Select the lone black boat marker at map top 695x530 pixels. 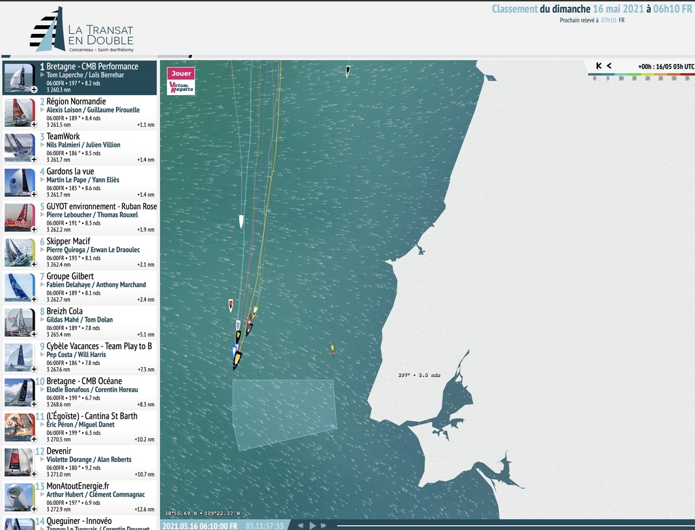(348, 71)
